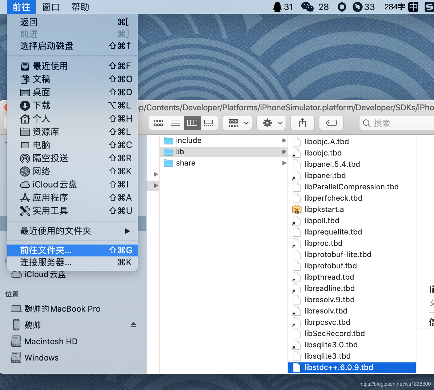This screenshot has height=390, width=434.
Task: Click the 中 input method icon
Action: coord(413,7)
